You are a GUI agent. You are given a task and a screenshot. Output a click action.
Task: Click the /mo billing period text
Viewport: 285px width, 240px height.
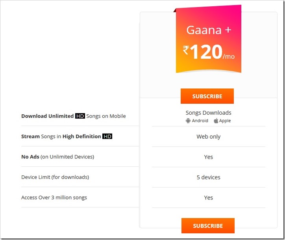coord(228,56)
